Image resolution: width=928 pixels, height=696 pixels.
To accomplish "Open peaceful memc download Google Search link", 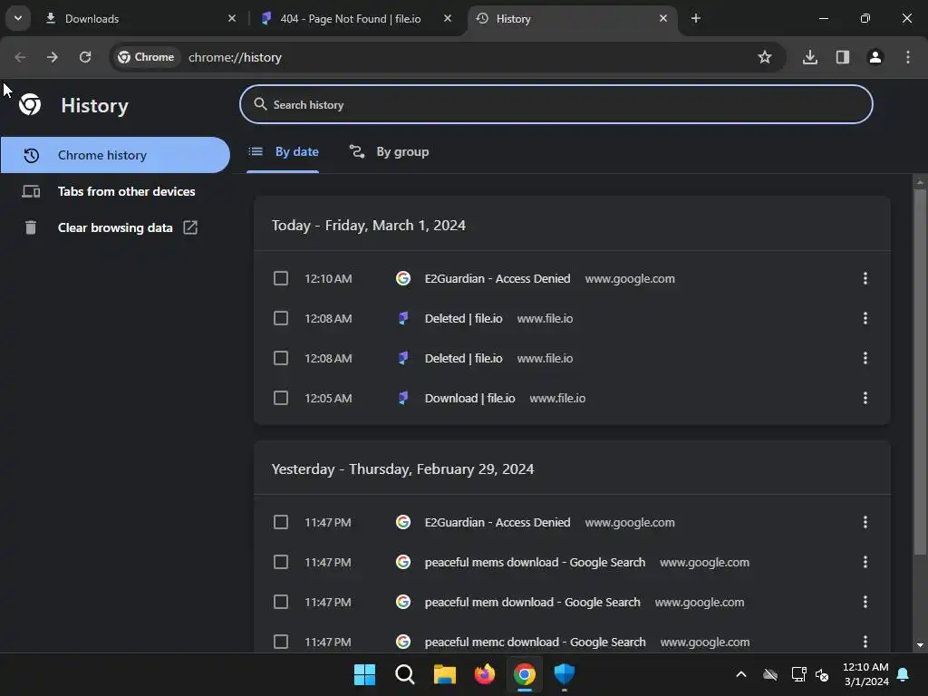I will coord(535,643).
